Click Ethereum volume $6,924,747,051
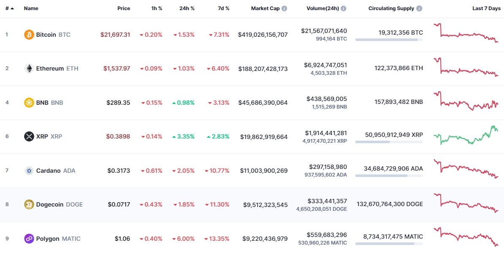This screenshot has height=253, width=504. click(325, 65)
